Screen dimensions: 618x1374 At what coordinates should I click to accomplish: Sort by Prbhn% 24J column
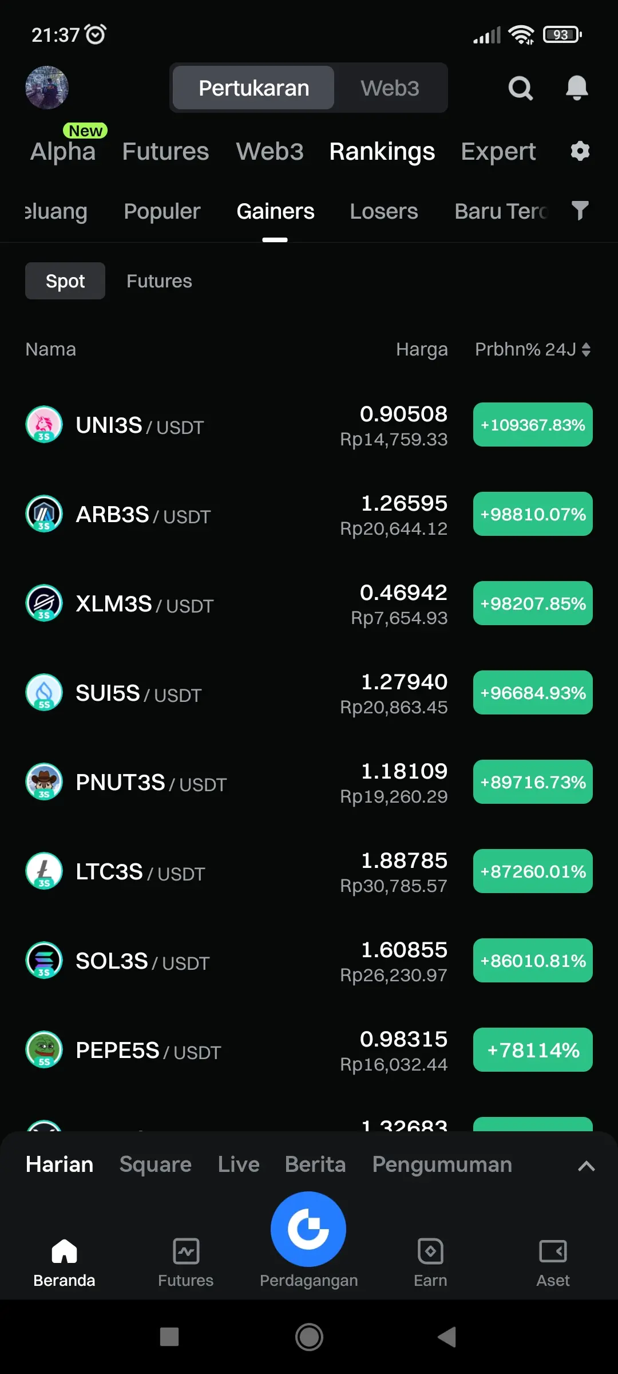tap(532, 349)
